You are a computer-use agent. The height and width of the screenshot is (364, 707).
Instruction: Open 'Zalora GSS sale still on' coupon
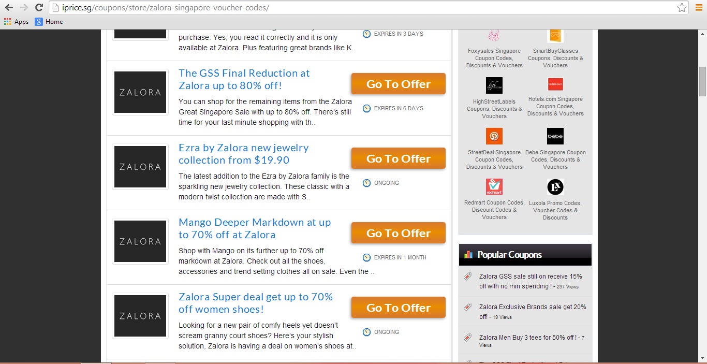(531, 281)
